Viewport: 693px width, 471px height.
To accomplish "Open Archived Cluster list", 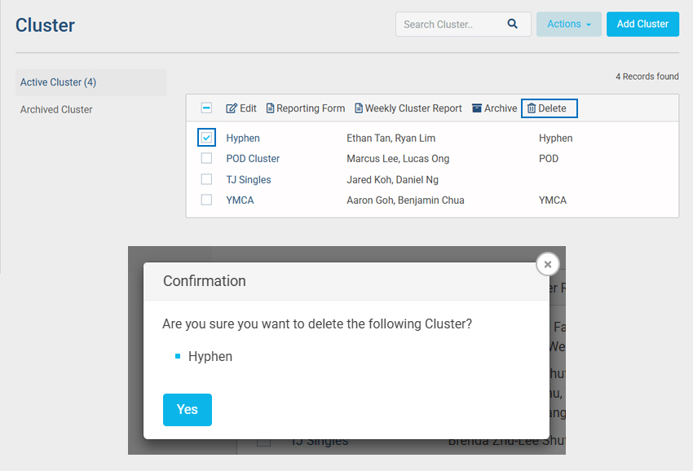I will pos(56,109).
